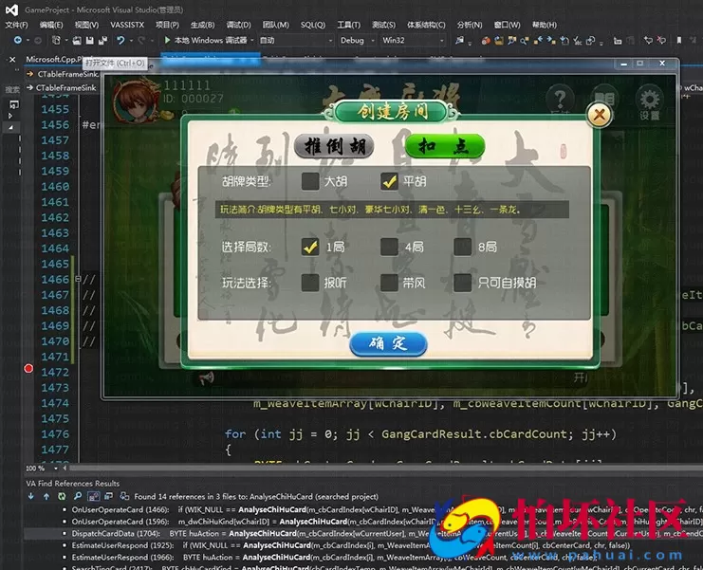This screenshot has width=703, height=570.
Task: Select the 8局 checkbox
Action: (462, 247)
